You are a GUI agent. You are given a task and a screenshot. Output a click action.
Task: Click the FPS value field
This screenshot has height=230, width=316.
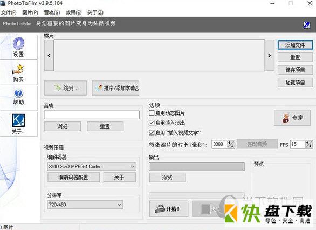pyautogui.click(x=298, y=144)
